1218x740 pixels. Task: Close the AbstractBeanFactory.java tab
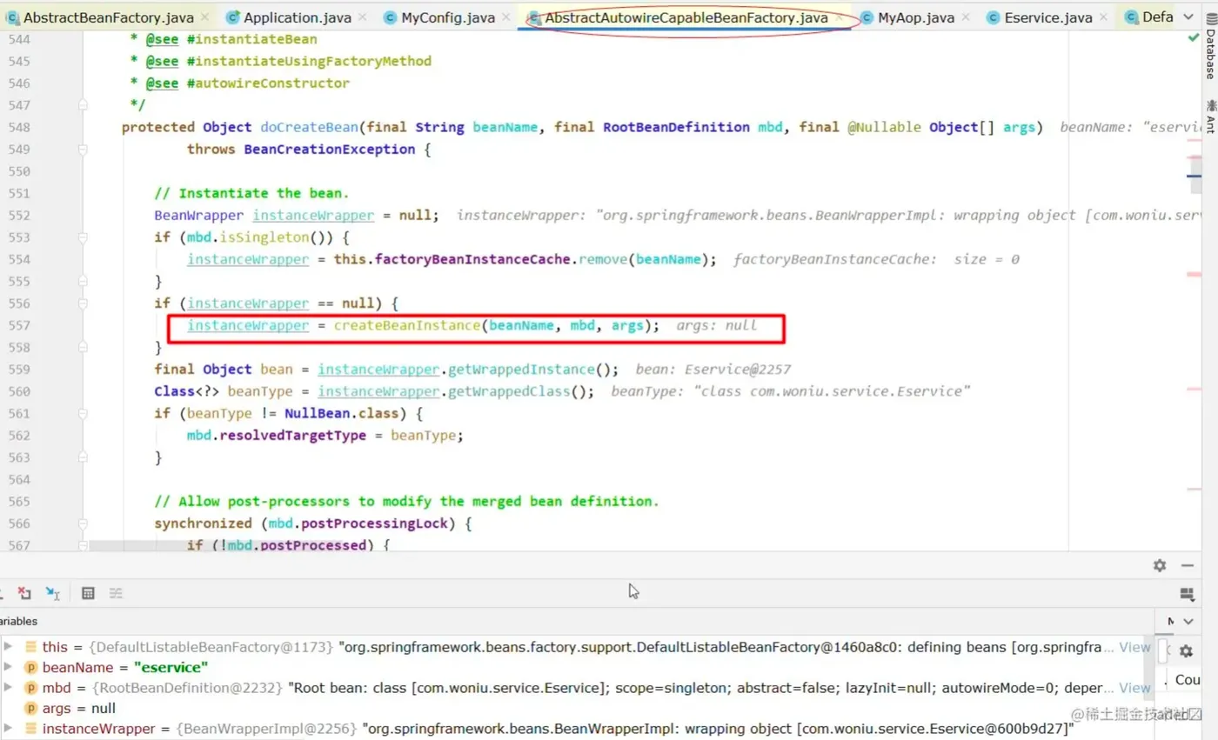204,17
